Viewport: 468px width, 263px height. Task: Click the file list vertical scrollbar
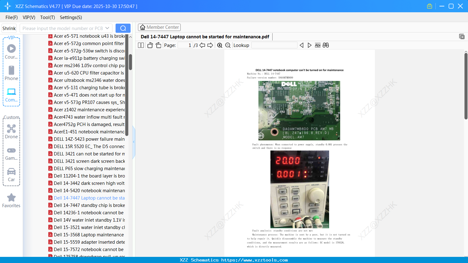coord(130,62)
